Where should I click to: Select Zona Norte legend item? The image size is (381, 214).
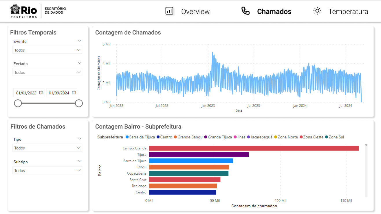pos(286,137)
